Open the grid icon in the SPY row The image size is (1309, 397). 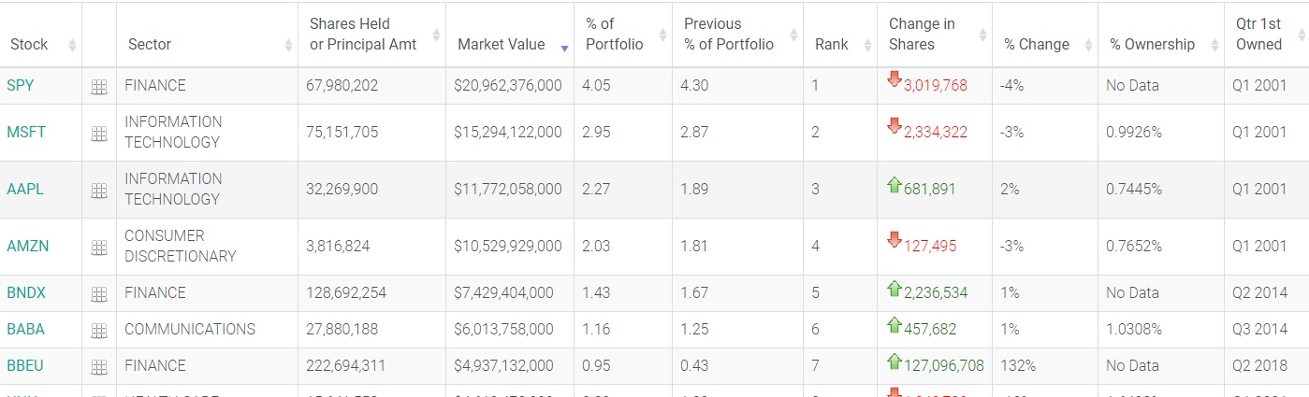tap(99, 87)
